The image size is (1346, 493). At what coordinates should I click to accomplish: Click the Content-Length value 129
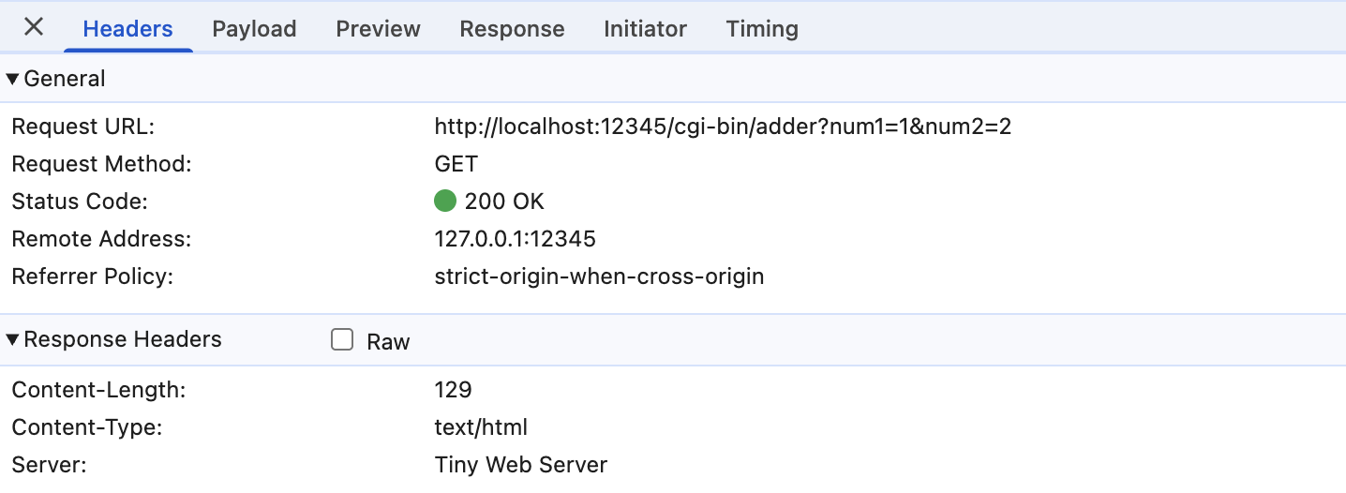click(453, 390)
